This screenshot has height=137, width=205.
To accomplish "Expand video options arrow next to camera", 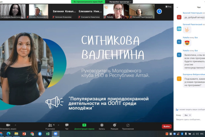I will click(x=16, y=125).
